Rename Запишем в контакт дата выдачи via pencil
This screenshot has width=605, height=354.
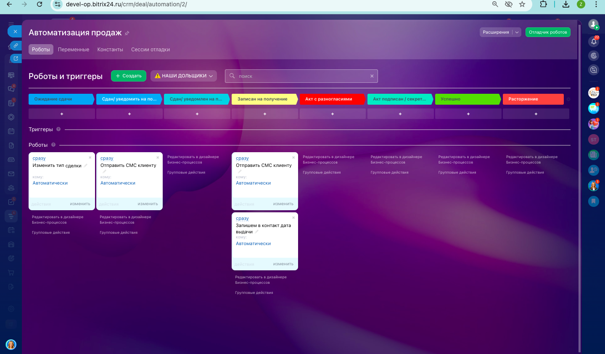[257, 232]
